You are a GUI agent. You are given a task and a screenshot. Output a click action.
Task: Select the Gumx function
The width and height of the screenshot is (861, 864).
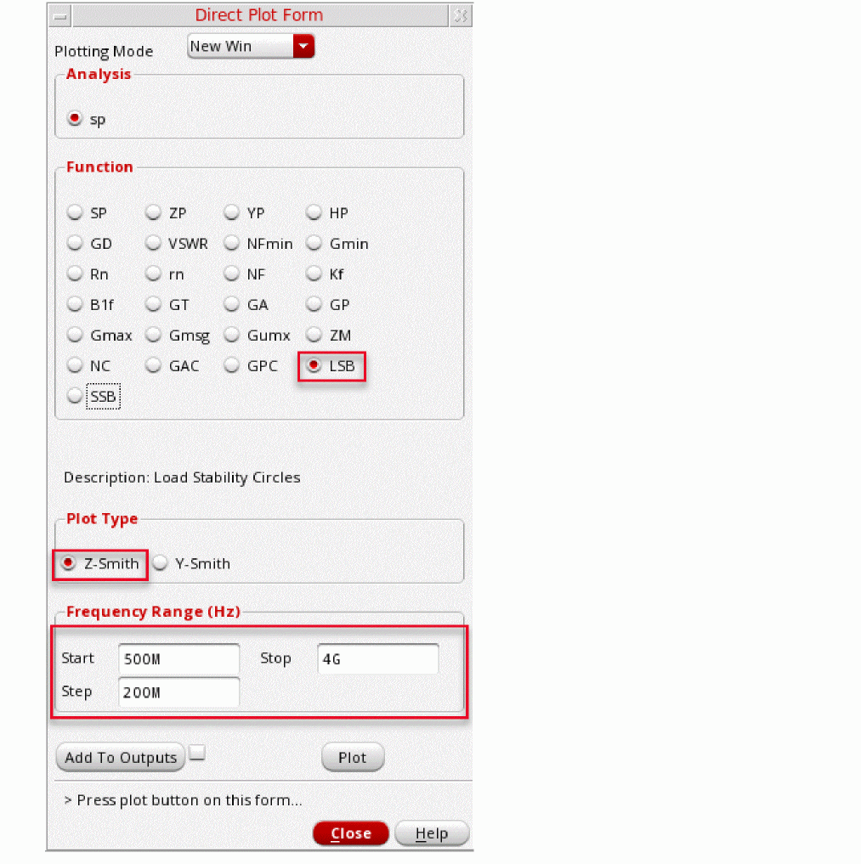coord(231,335)
